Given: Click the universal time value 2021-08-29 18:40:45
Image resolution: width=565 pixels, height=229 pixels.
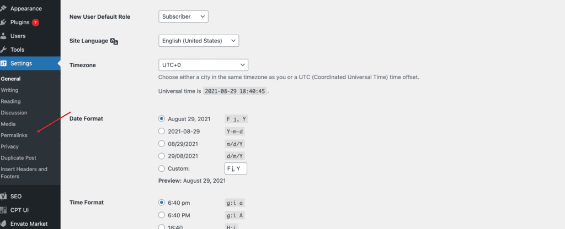Looking at the screenshot, I should pos(235,91).
